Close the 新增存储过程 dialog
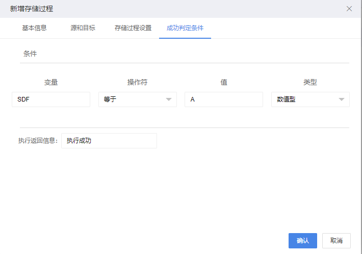The height and width of the screenshot is (254, 362). point(349,9)
